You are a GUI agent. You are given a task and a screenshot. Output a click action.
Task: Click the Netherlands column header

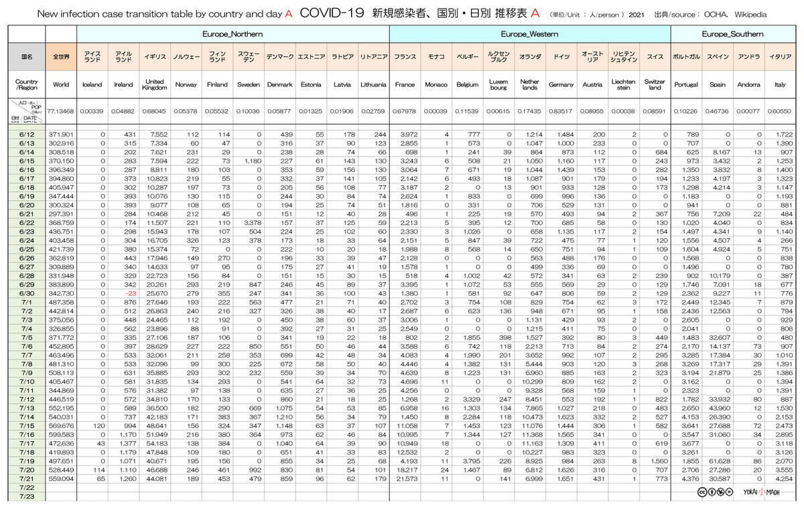click(530, 85)
